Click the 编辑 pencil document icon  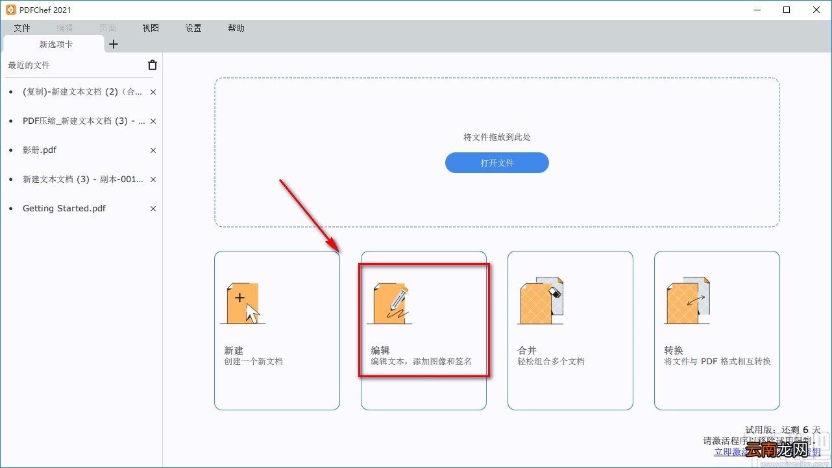point(389,303)
